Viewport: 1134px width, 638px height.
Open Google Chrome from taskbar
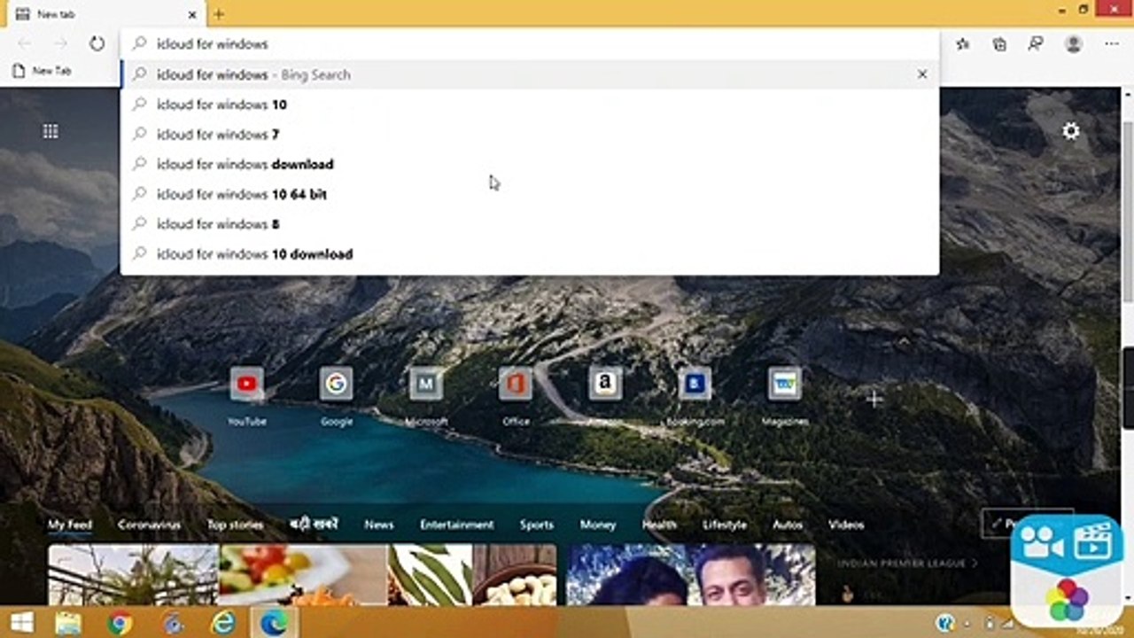[120, 623]
